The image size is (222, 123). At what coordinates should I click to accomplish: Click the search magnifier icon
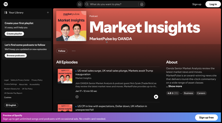(87, 4)
